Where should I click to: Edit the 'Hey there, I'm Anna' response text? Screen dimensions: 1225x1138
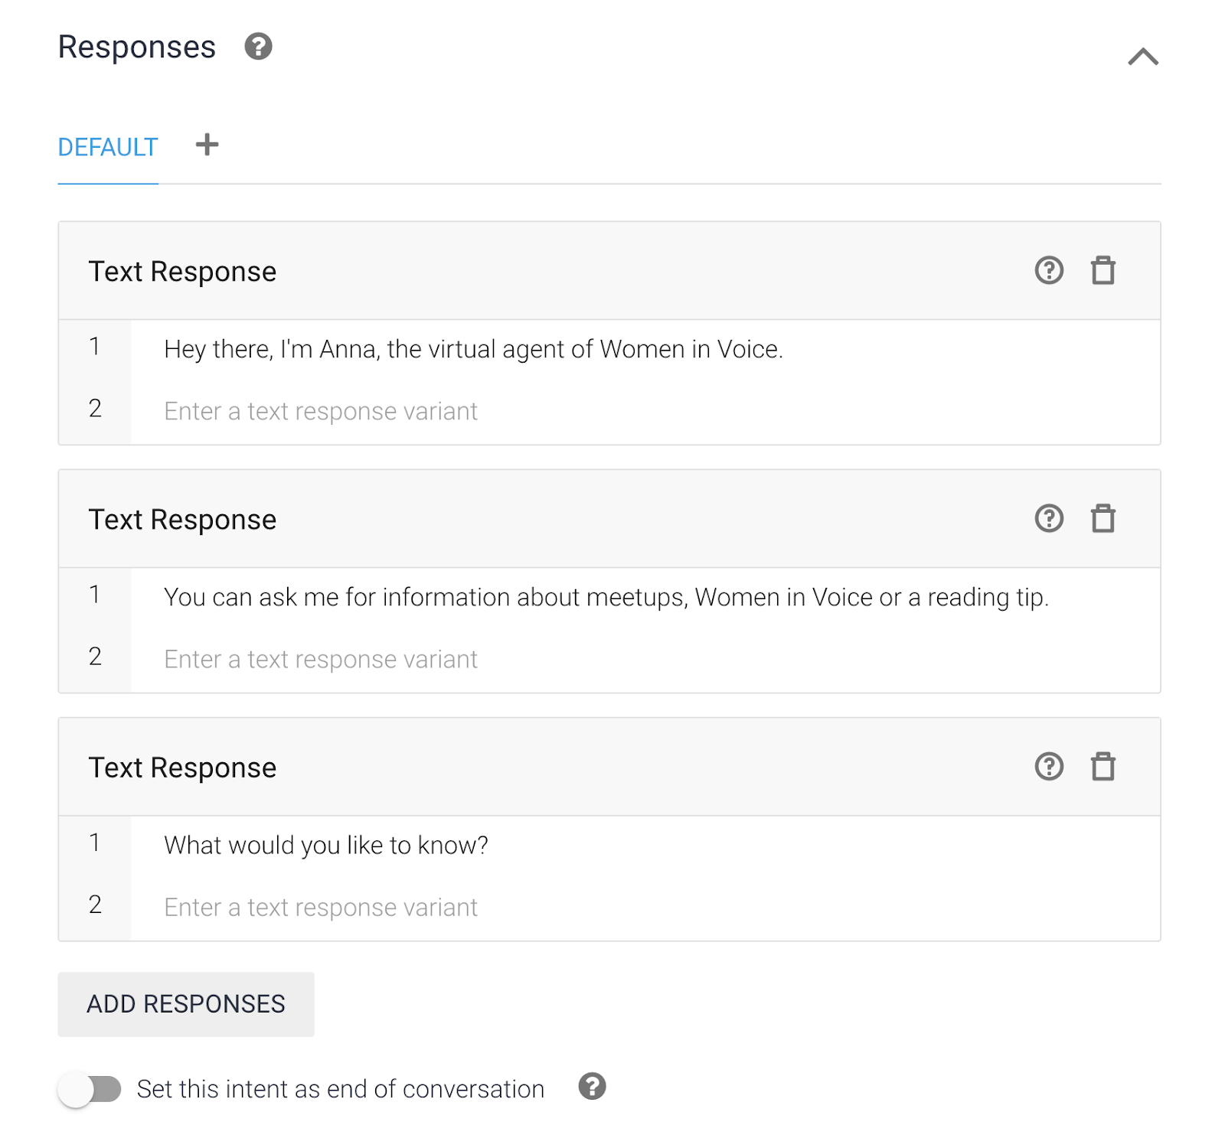click(x=473, y=349)
